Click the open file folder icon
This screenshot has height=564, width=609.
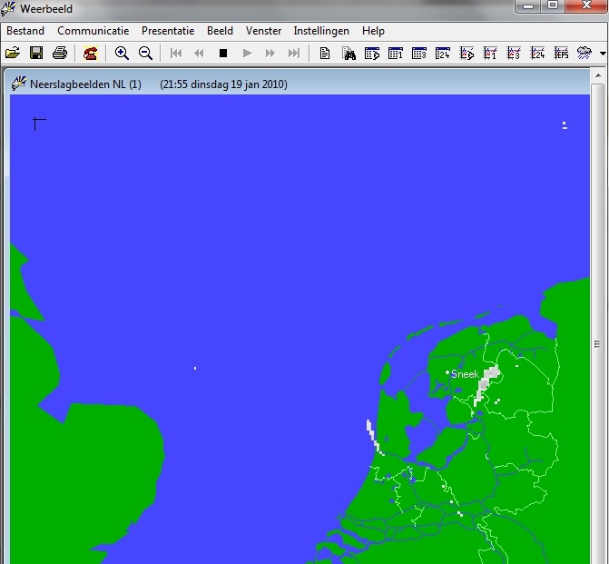coord(13,53)
